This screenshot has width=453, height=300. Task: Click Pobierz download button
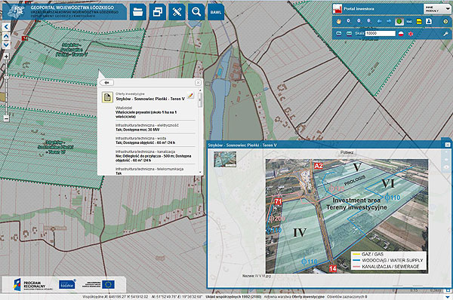pos(347,152)
